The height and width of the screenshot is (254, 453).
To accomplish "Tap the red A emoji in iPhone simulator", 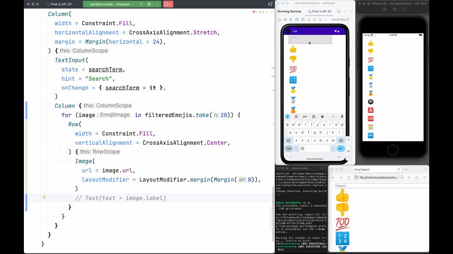I will (x=371, y=110).
